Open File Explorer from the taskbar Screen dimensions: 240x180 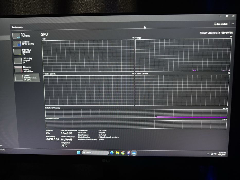coord(117,153)
